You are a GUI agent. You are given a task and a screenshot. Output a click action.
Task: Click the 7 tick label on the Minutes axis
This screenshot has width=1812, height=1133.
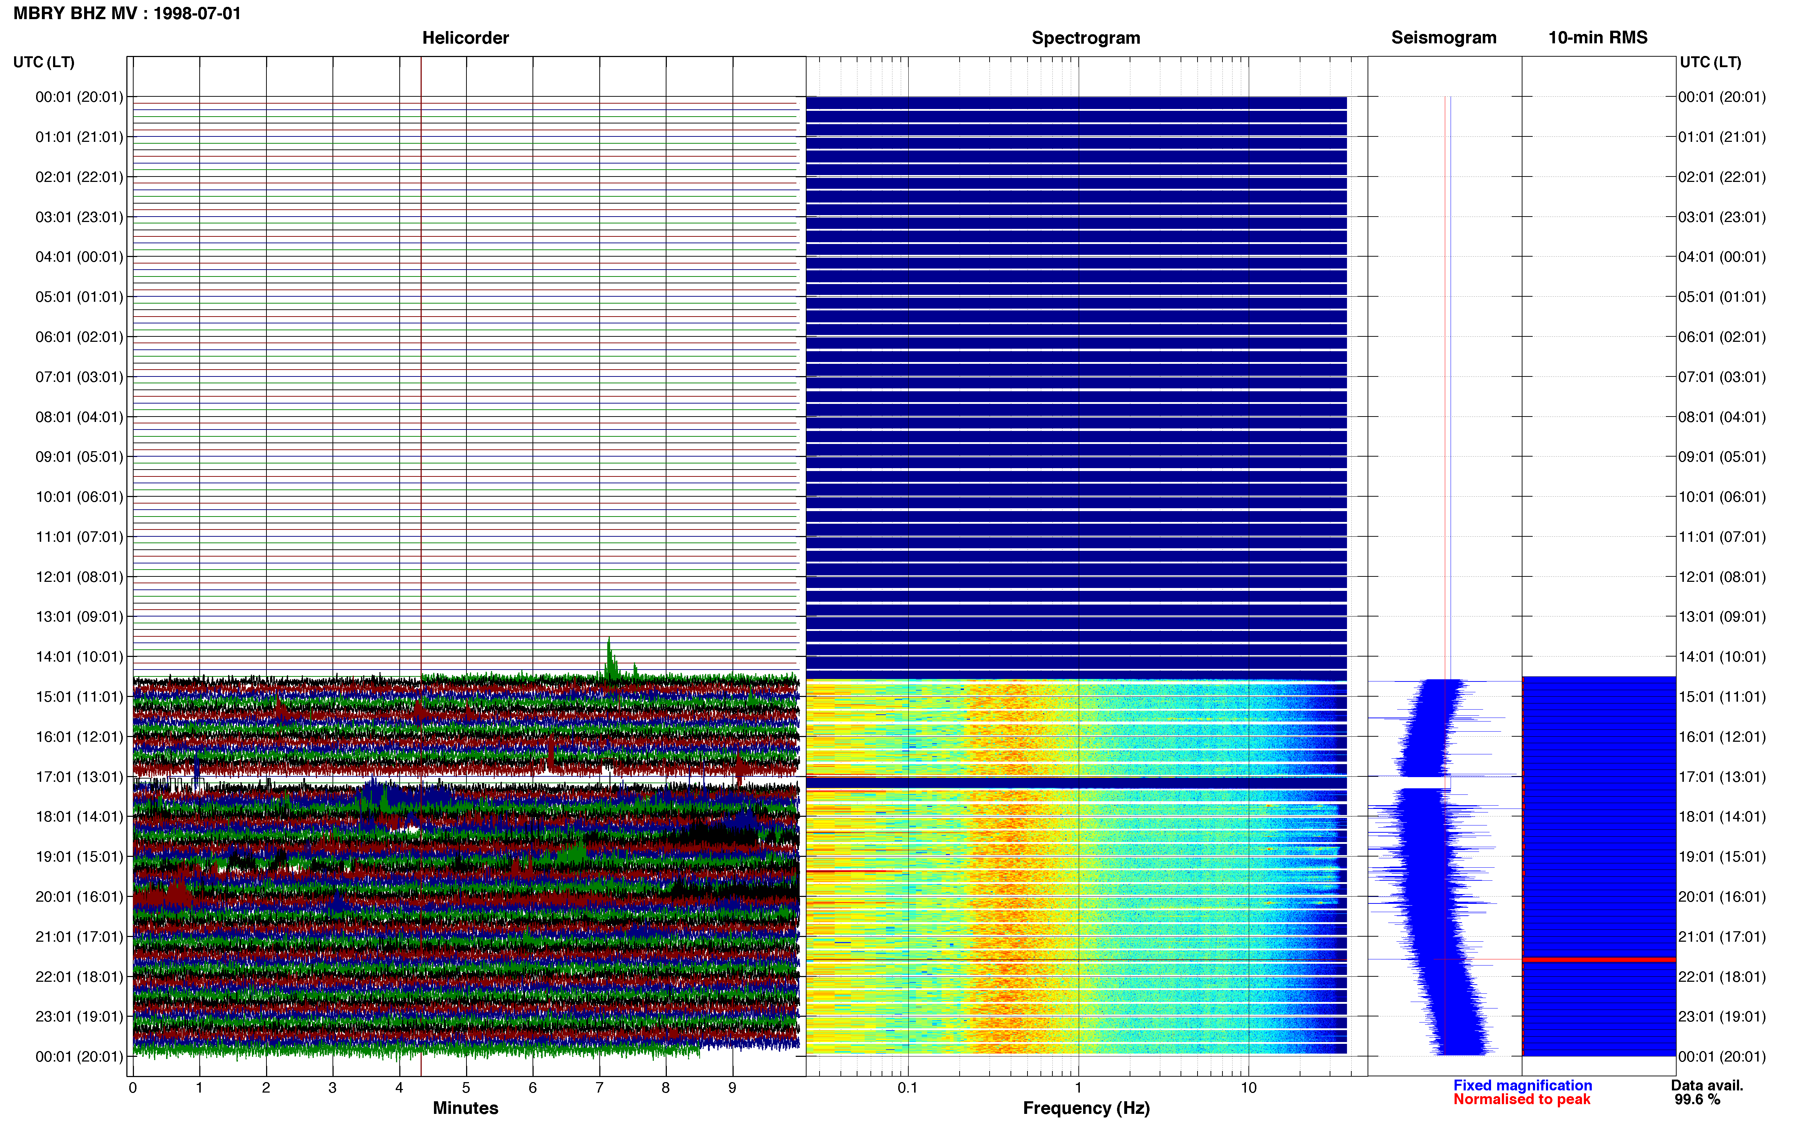coord(600,1087)
